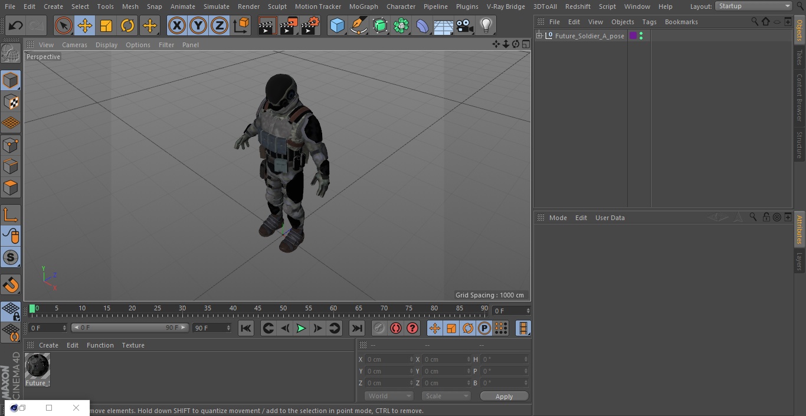
Task: Switch to Content Browser tab
Action: coord(800,97)
